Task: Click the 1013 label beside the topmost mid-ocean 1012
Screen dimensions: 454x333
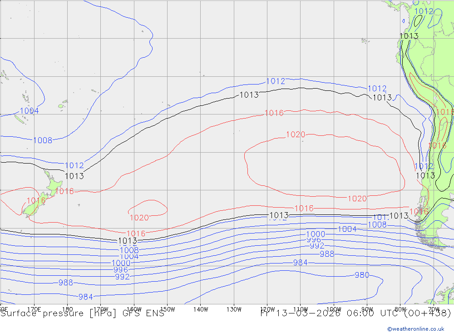Action: click(249, 95)
